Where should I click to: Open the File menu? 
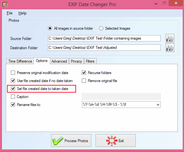10,13
